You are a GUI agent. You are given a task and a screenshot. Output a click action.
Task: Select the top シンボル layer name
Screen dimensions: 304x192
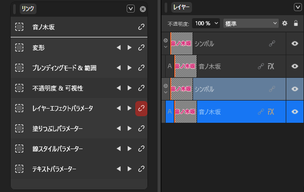click(204, 43)
